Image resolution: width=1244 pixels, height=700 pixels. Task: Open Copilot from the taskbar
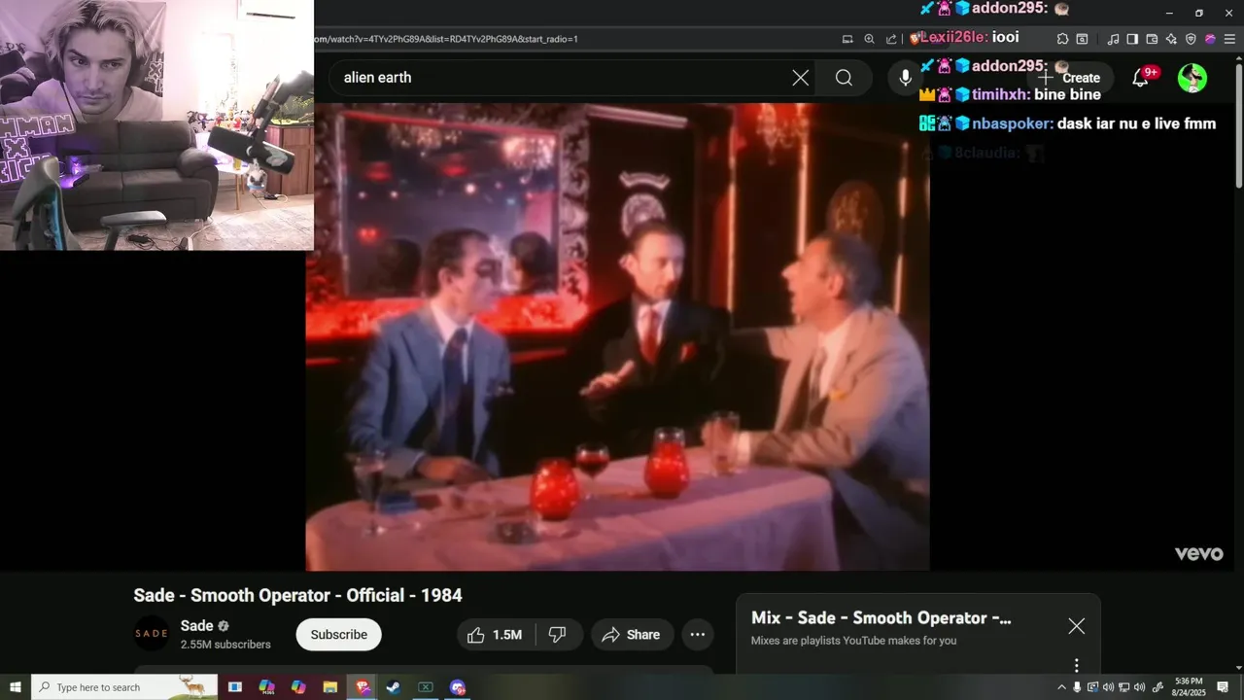tap(298, 687)
